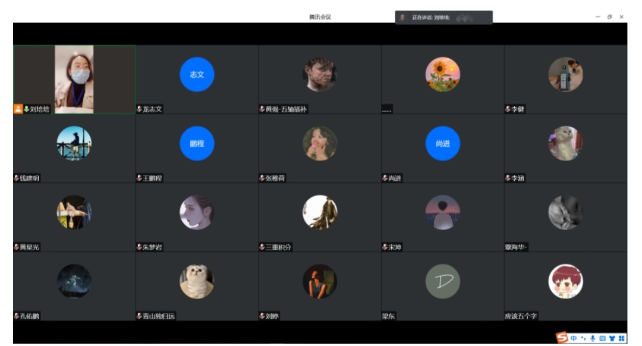Restore down the 腾讯会议 window

click(x=609, y=17)
